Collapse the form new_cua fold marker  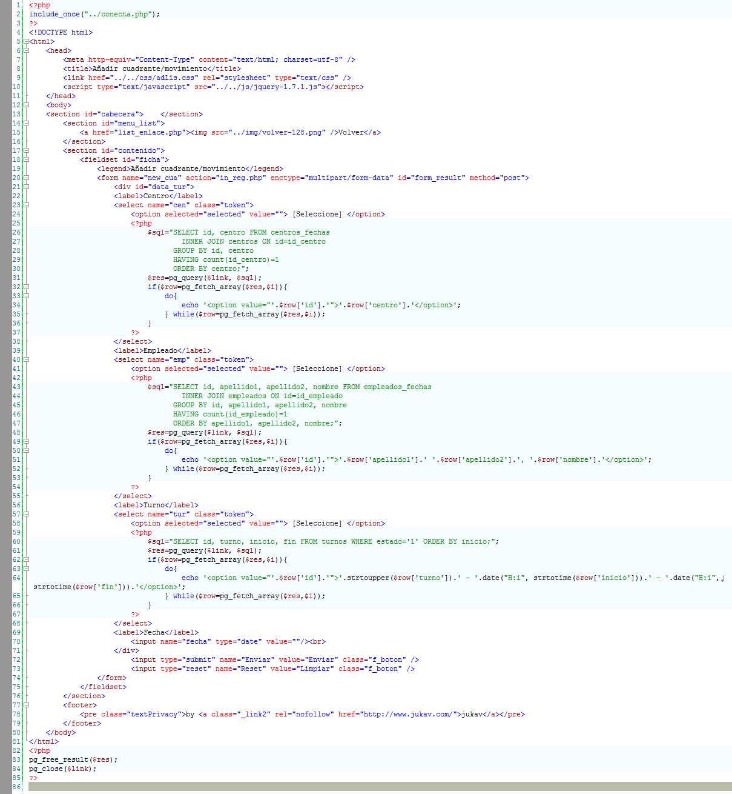pyautogui.click(x=26, y=178)
